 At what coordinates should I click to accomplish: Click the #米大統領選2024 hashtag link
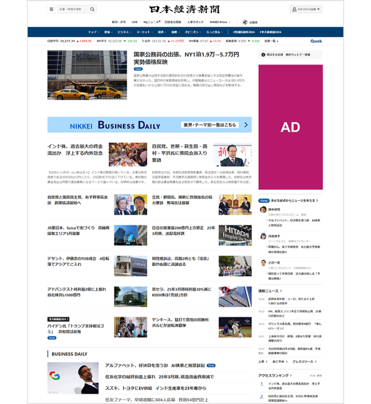point(270,32)
